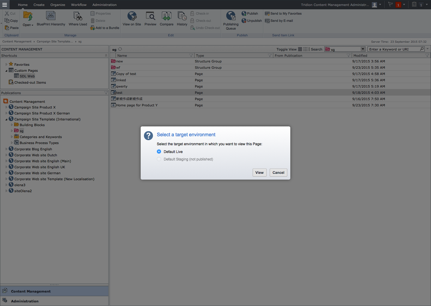Click the Where Used icon
431x306 pixels.
pyautogui.click(x=78, y=16)
